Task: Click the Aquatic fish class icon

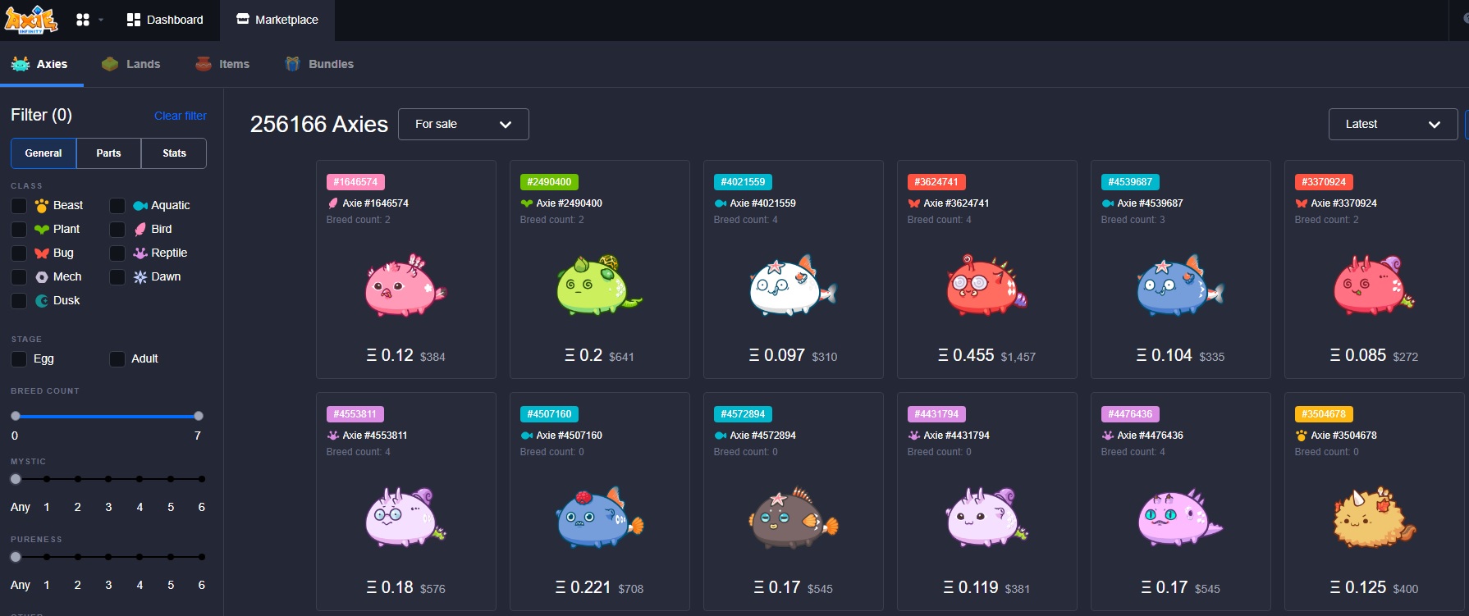Action: tap(140, 206)
